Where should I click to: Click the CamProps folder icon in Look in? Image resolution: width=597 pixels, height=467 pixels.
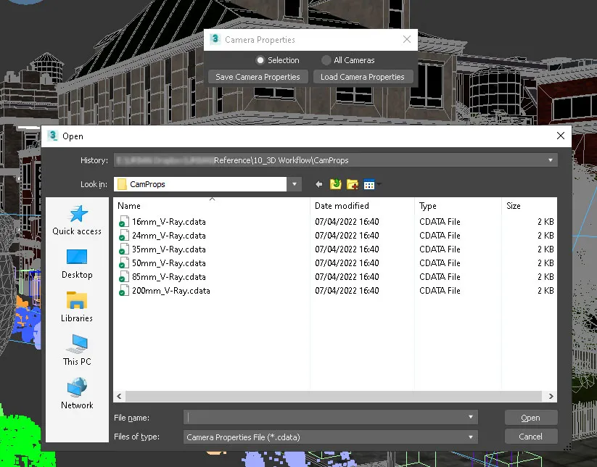122,184
